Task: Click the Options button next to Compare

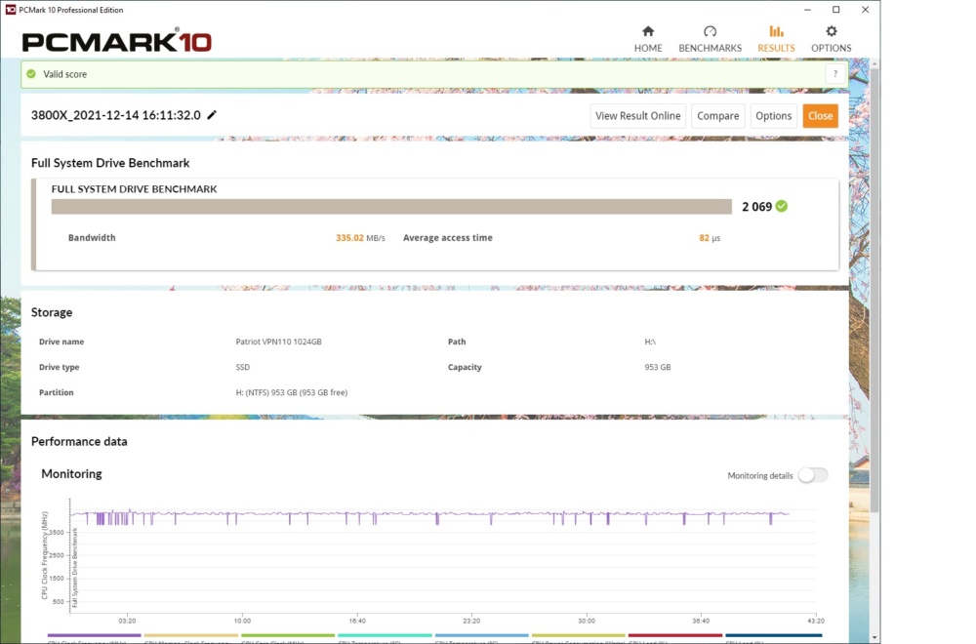Action: tap(773, 116)
